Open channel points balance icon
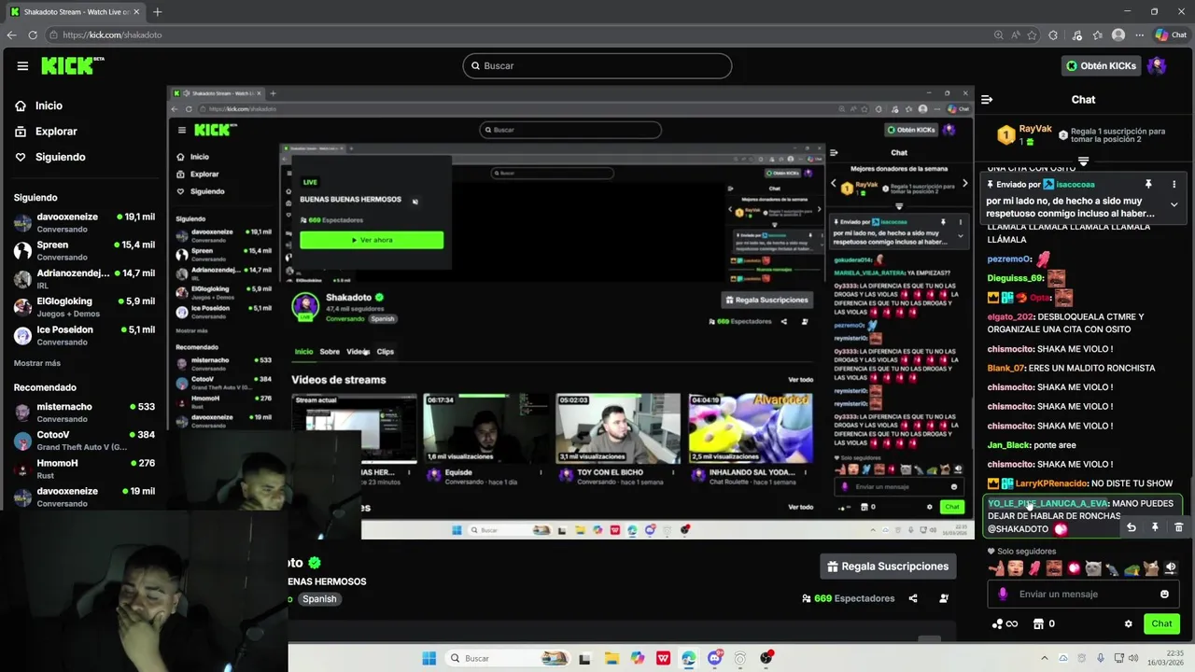This screenshot has width=1195, height=672. pos(1005,624)
